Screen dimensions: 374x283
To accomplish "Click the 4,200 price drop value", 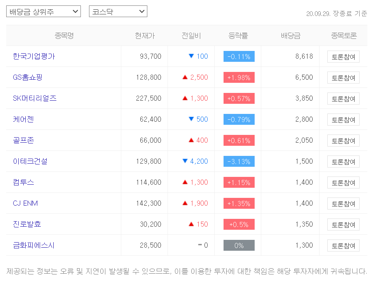I will (199, 161).
